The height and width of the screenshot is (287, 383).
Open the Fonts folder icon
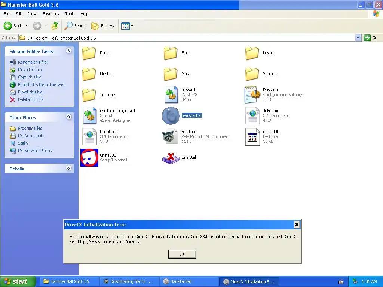pos(171,53)
